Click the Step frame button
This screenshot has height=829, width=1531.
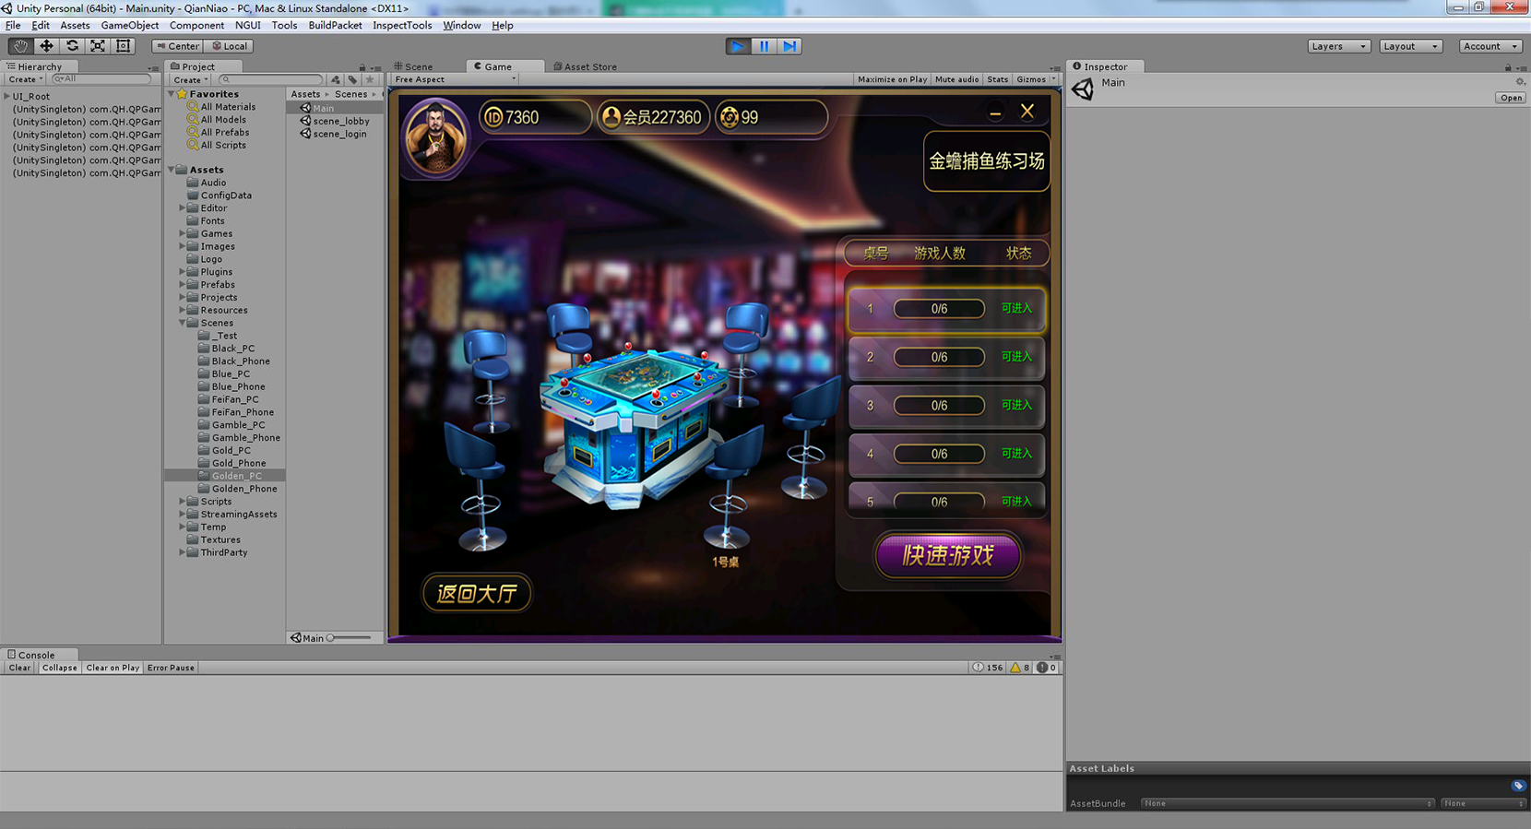pos(789,46)
